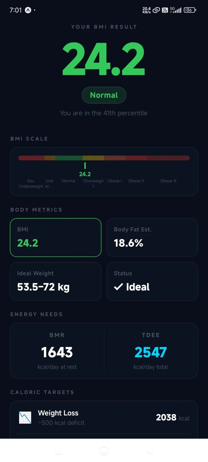The height and width of the screenshot is (462, 208).
Task: Tap the TDEE 2547 kcal value
Action: click(151, 352)
